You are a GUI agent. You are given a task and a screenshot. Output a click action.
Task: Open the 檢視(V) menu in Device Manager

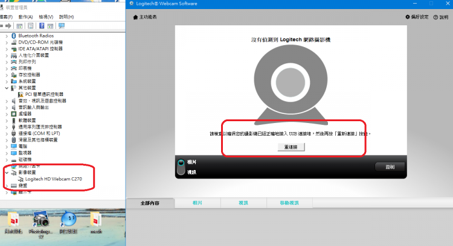click(46, 17)
